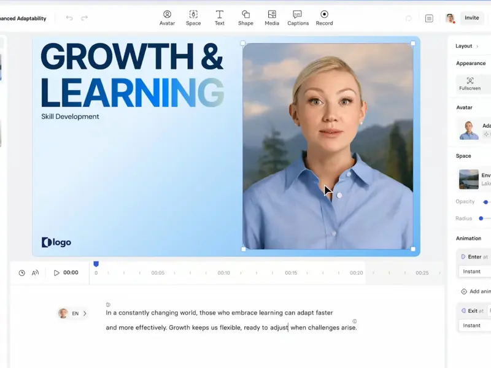Open the Shape tool
This screenshot has width=491, height=368.
[245, 18]
